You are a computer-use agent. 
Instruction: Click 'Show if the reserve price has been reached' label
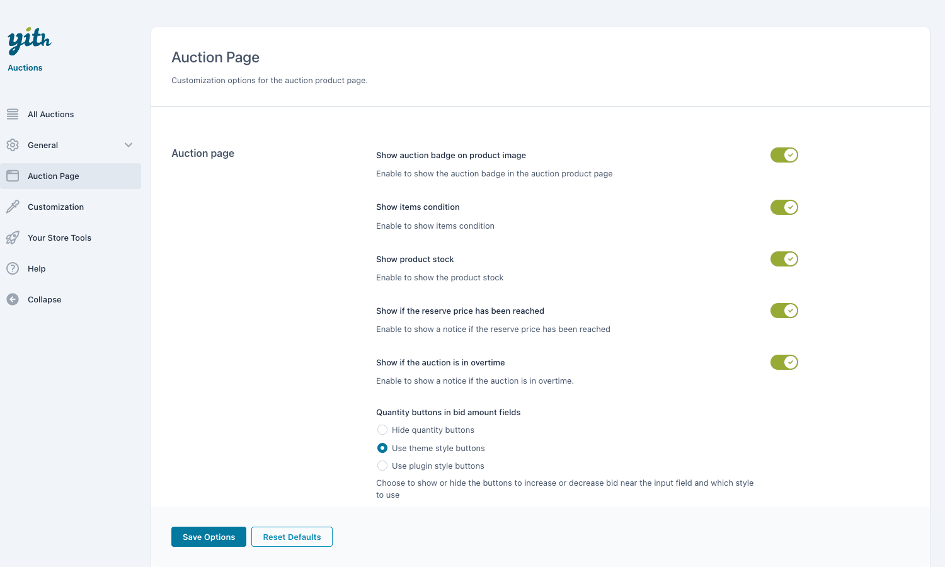click(460, 311)
